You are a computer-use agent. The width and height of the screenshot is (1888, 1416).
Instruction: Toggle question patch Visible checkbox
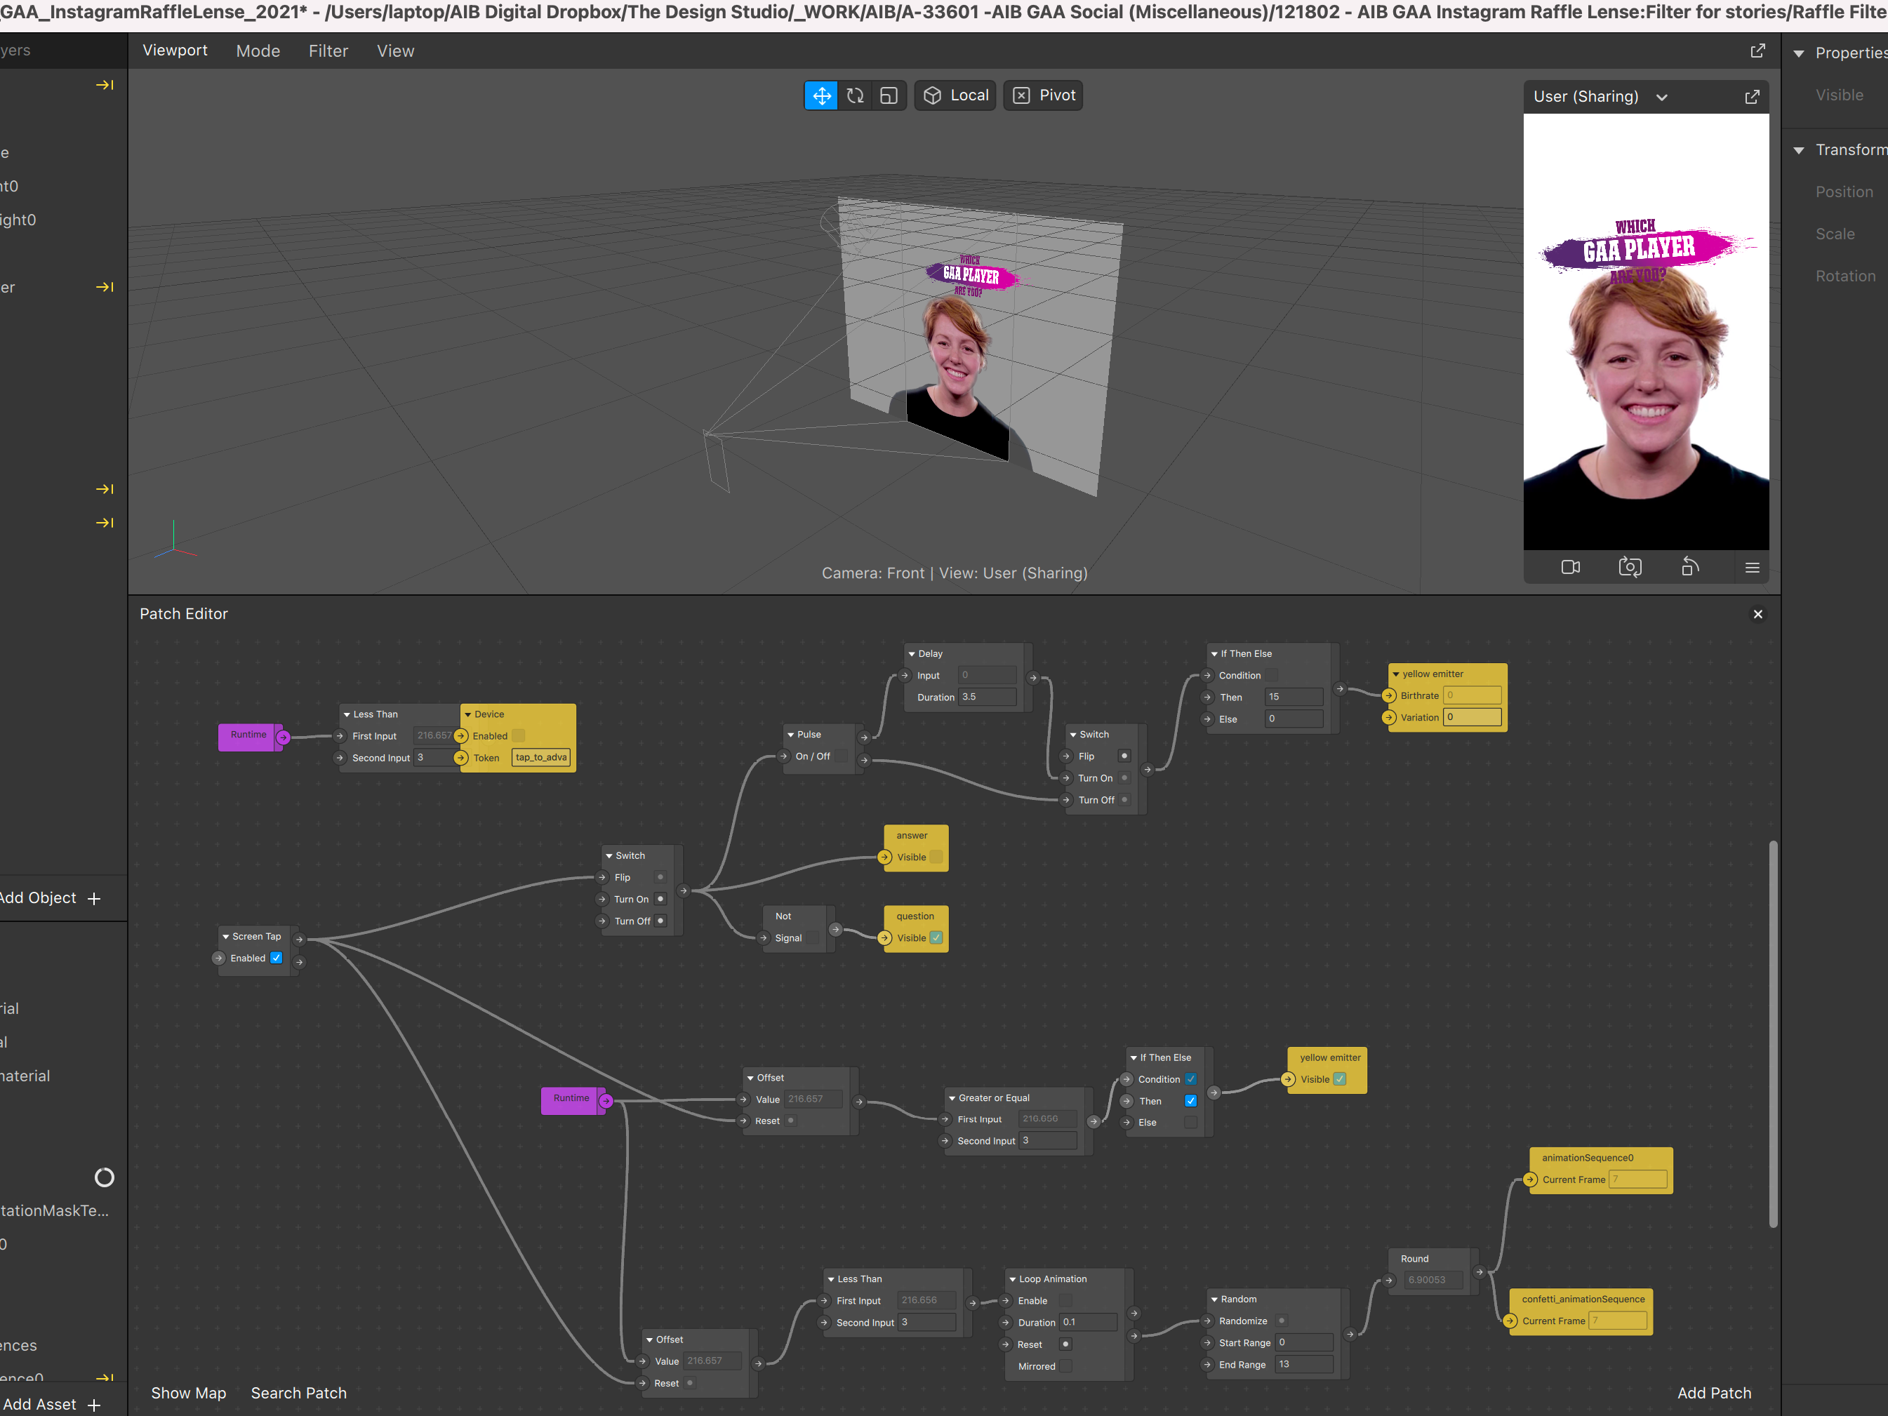click(936, 938)
